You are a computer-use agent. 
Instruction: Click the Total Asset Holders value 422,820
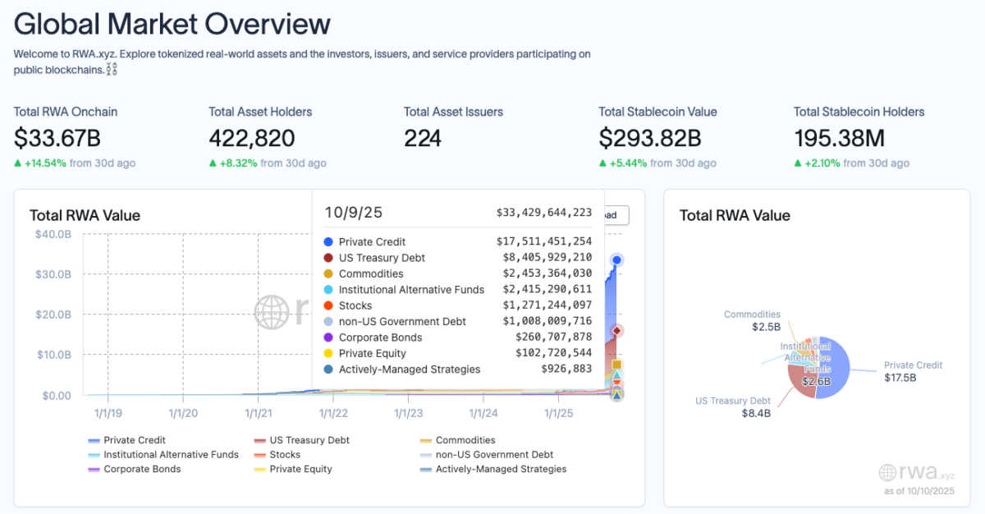tap(251, 138)
